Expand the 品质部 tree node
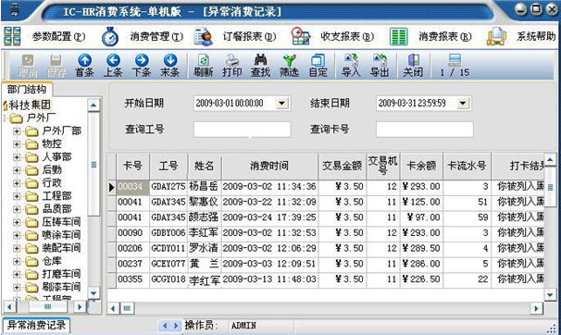 [17, 209]
